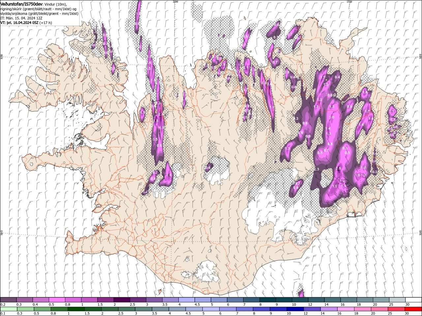Pick lower legend swatch between 3.5 and 4
This screenshot has height=316, width=422.
(160, 309)
